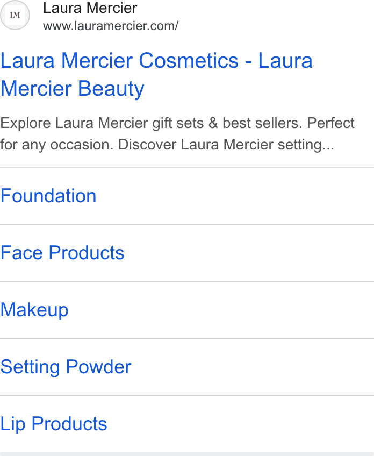The image size is (374, 456).
Task: Click the 'Explore Laura Mercier gift sets' text
Action: (102, 123)
